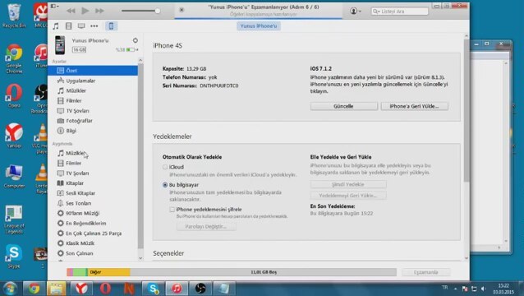Show more libraries via three dots
Image resolution: width=524 pixels, height=296 pixels.
[94, 25]
